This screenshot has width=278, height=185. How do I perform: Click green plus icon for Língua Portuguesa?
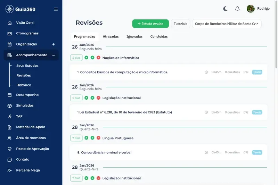click(92, 138)
